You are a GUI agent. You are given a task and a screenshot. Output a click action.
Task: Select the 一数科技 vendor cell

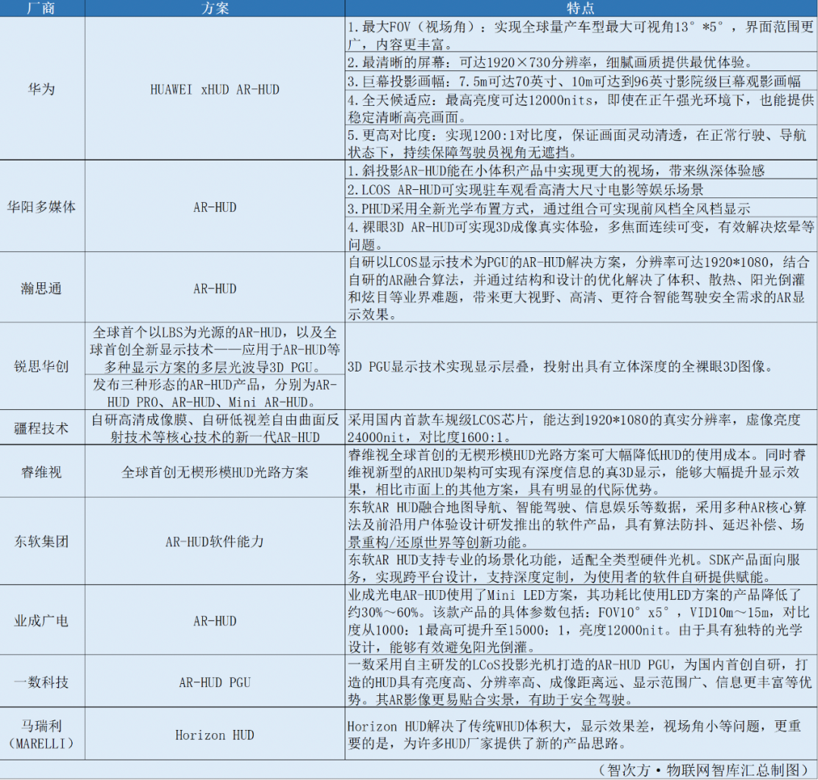click(x=42, y=681)
